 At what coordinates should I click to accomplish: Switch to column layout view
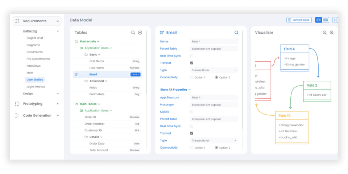318,20
